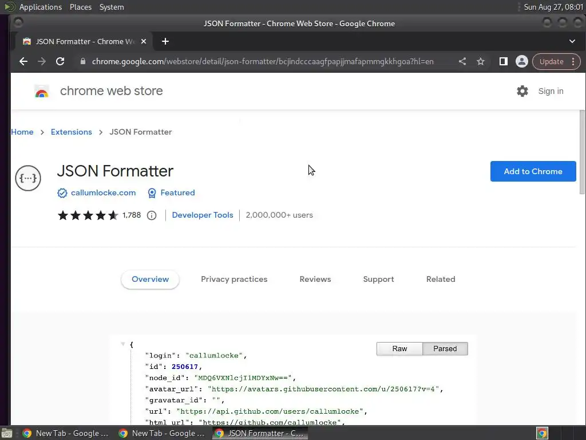
Task: Switch to Privacy practices tab
Action: (234, 279)
